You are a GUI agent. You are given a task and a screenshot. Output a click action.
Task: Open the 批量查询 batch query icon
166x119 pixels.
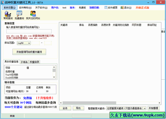[x=19, y=15]
